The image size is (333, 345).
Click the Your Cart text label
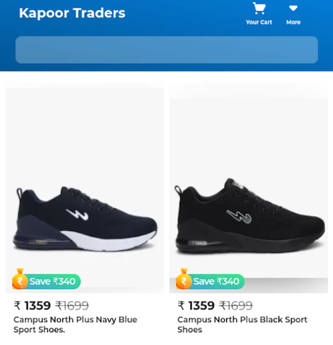tap(259, 22)
